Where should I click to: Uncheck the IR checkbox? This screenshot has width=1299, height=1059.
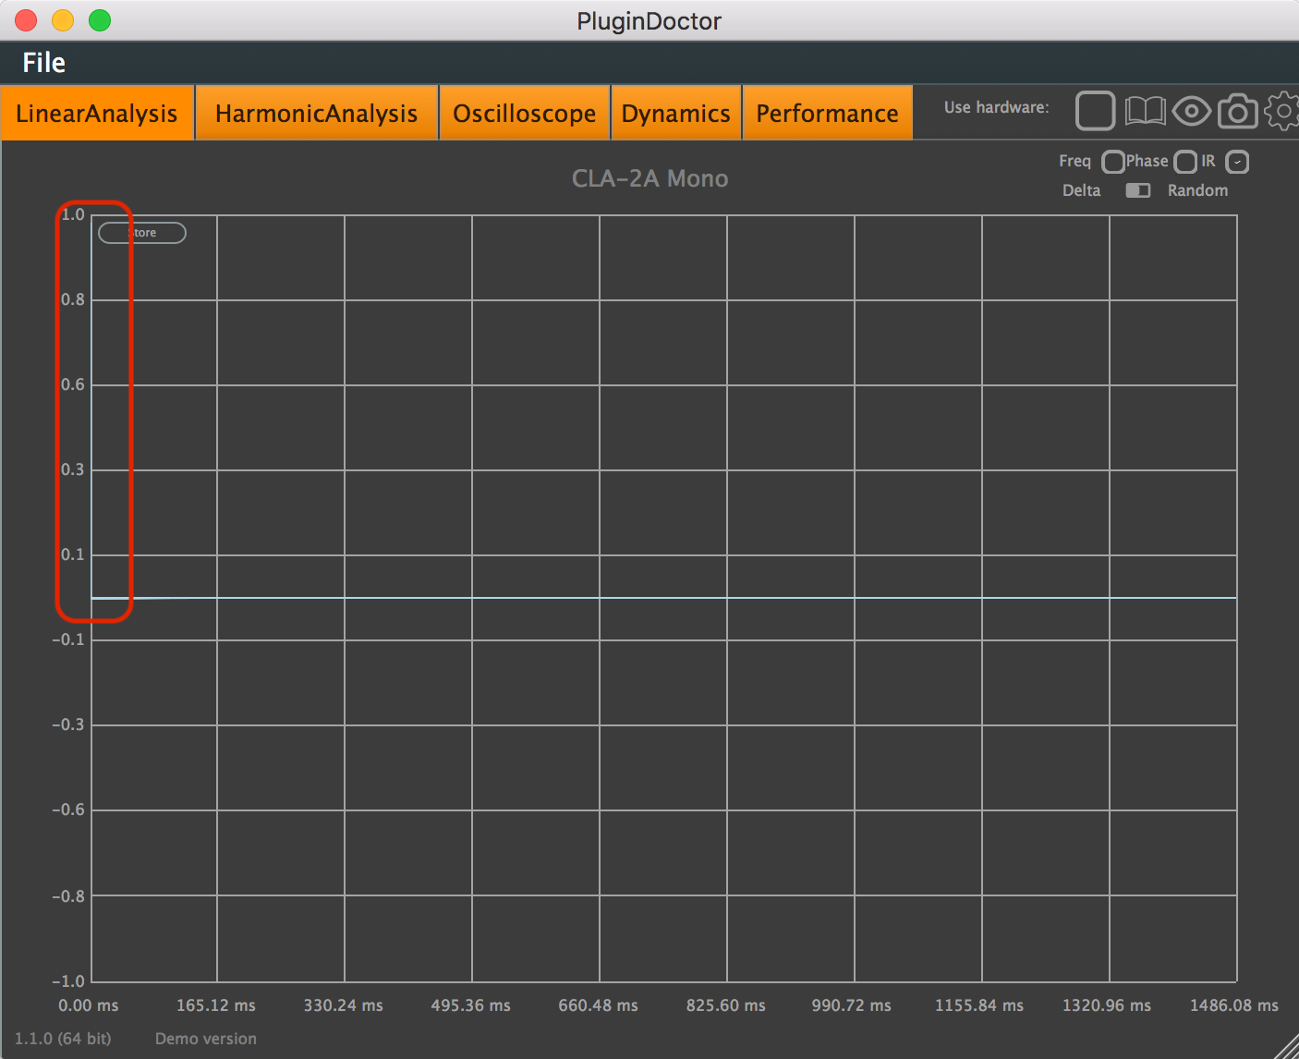(x=1237, y=163)
